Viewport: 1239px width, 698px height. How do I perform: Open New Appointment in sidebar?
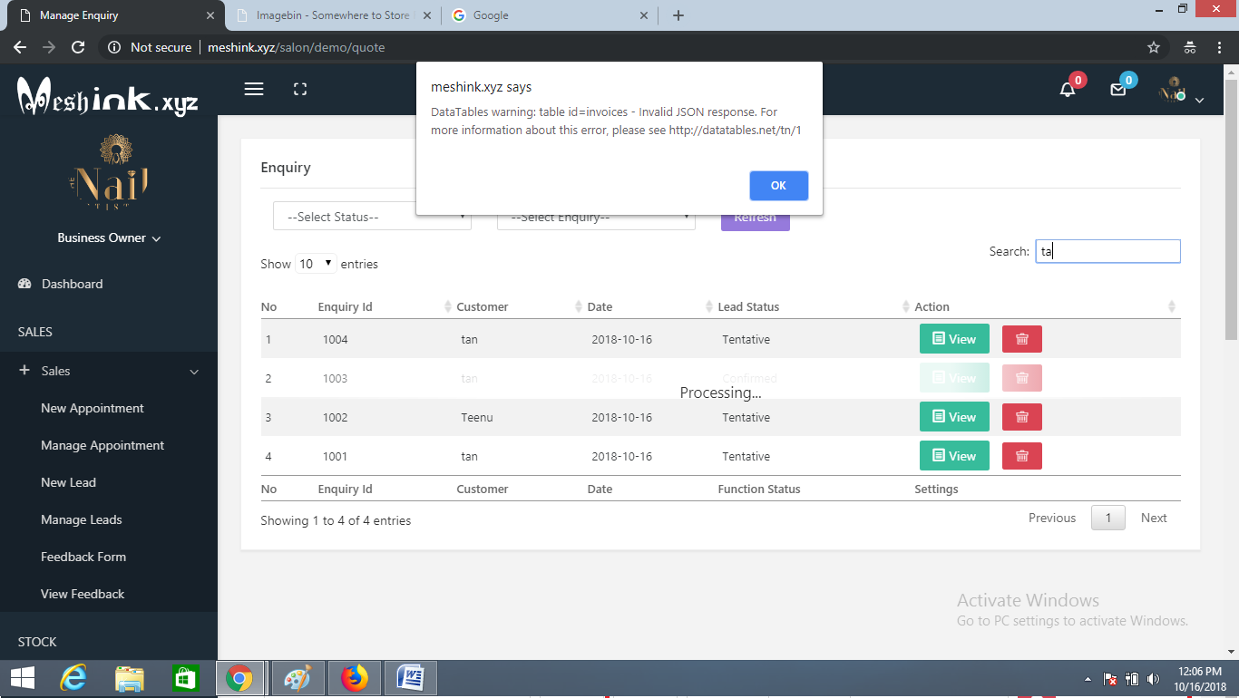pyautogui.click(x=93, y=408)
